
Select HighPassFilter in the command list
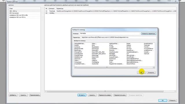[x=114, y=44]
